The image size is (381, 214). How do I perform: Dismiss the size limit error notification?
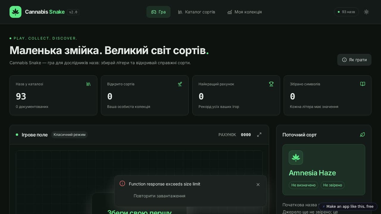258,185
